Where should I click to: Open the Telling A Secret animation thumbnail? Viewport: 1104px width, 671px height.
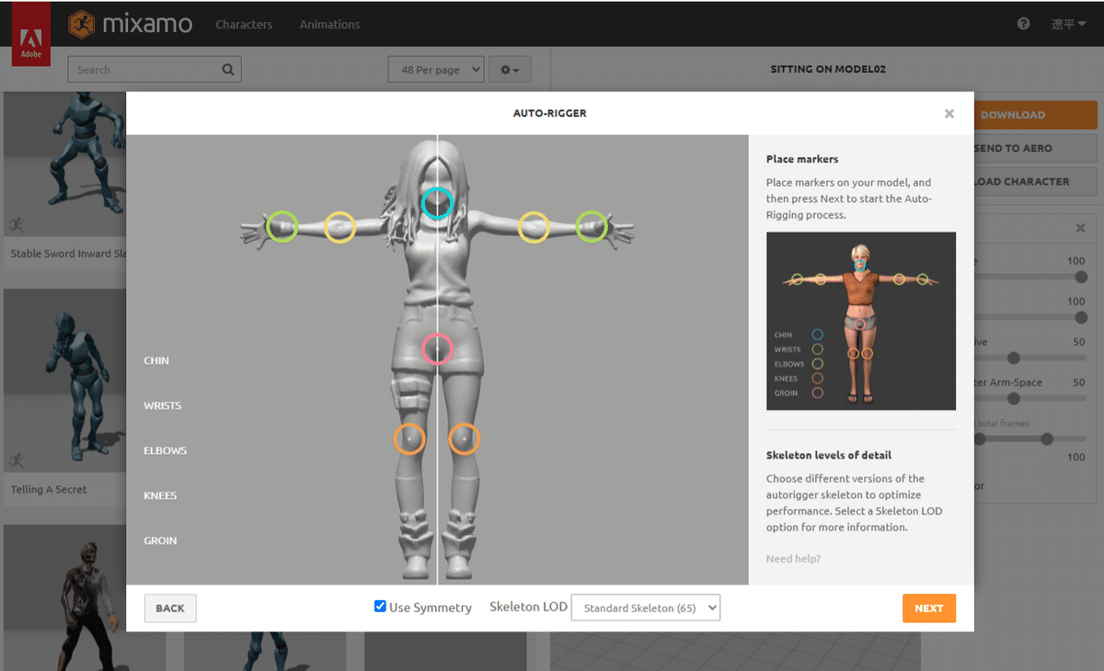click(x=64, y=380)
